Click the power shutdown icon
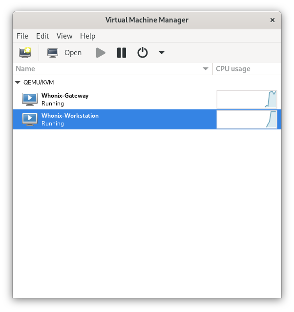This screenshot has height=312, width=294. (x=143, y=53)
